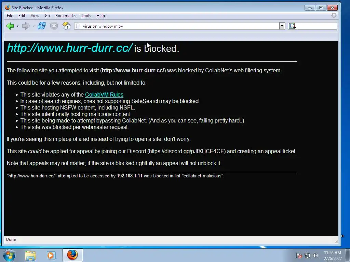This screenshot has height=262, width=350.
Task: Open the Forward history dropdown arrow
Action: pyautogui.click(x=33, y=26)
